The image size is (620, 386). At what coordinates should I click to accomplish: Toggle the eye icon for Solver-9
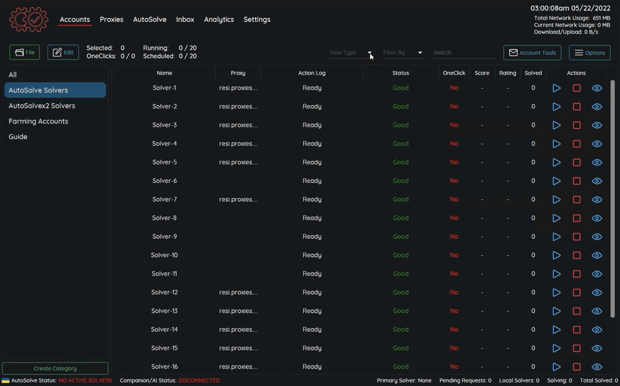[597, 237]
